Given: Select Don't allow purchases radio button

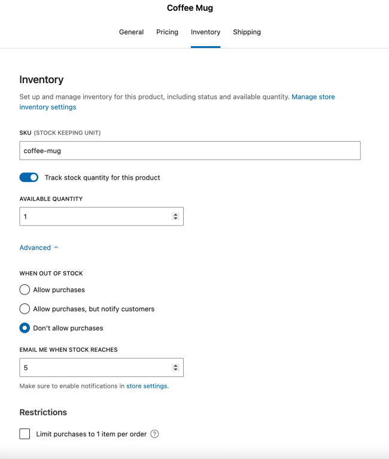Looking at the screenshot, I should coord(25,328).
